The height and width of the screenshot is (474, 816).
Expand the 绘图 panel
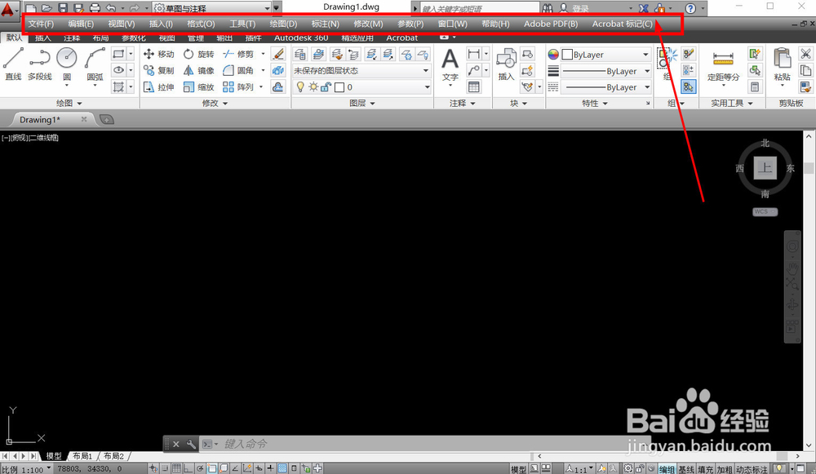point(69,103)
